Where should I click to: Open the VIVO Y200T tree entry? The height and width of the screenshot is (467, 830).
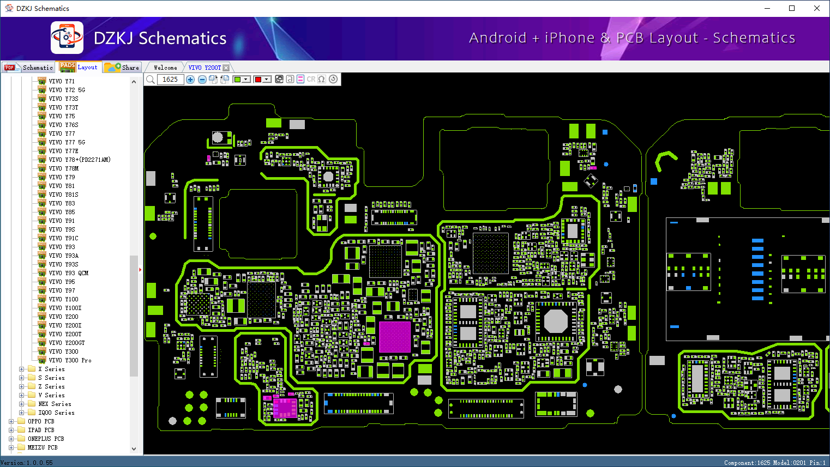(x=65, y=334)
